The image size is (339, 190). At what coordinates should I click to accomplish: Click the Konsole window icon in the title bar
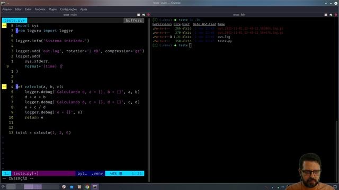pos(3,3)
